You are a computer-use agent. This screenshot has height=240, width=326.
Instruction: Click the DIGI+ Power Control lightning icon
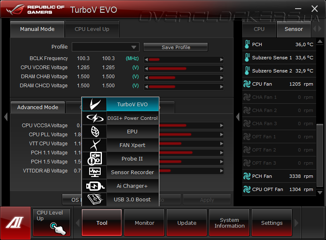tap(94, 118)
